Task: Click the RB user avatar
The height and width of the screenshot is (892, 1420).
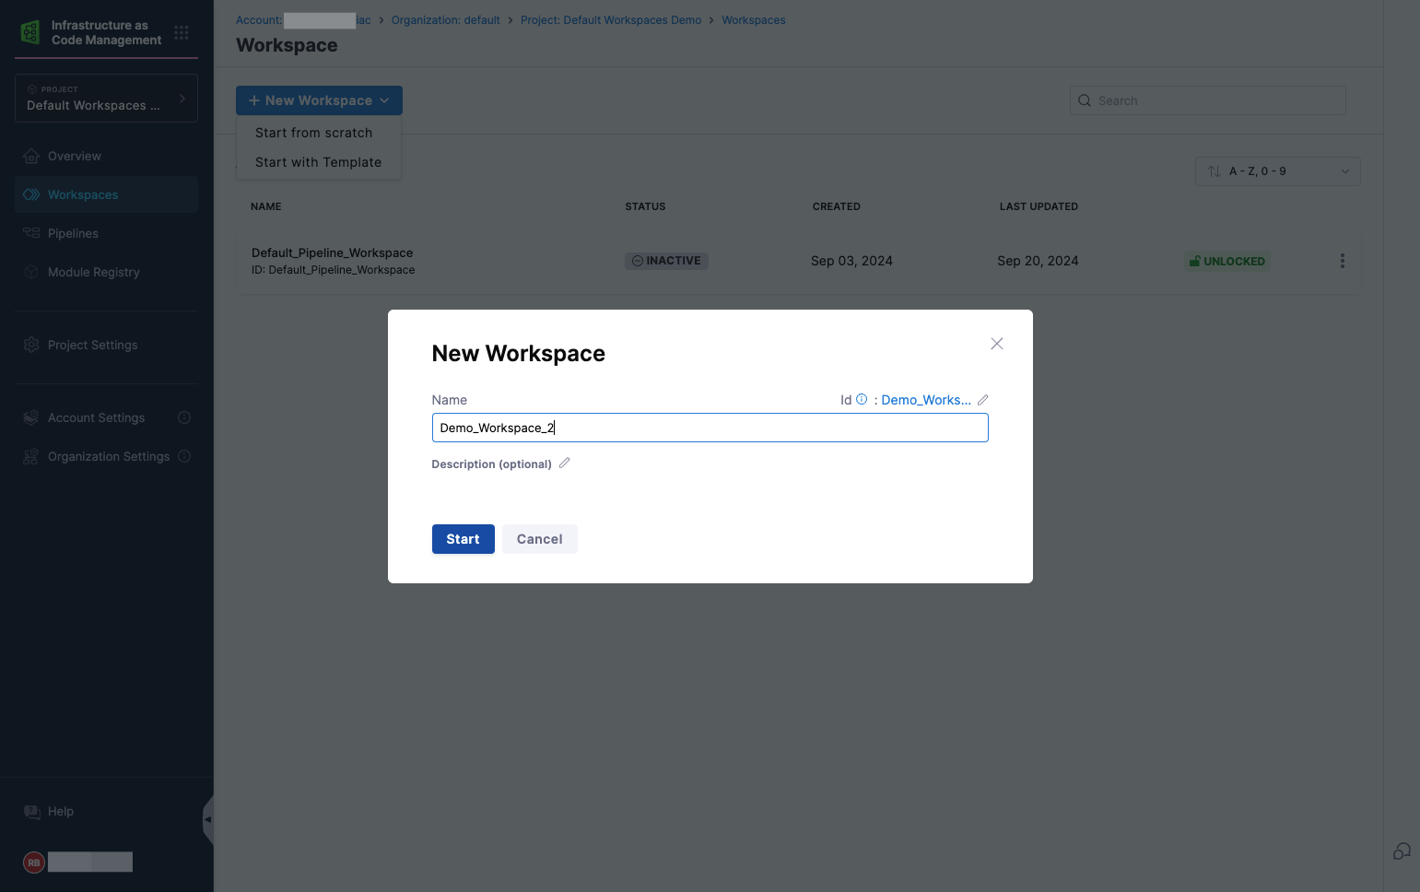Action: click(x=34, y=863)
